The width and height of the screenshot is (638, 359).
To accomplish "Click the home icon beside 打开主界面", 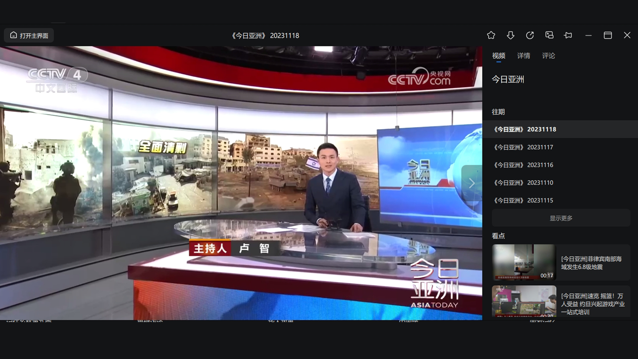I will (13, 35).
